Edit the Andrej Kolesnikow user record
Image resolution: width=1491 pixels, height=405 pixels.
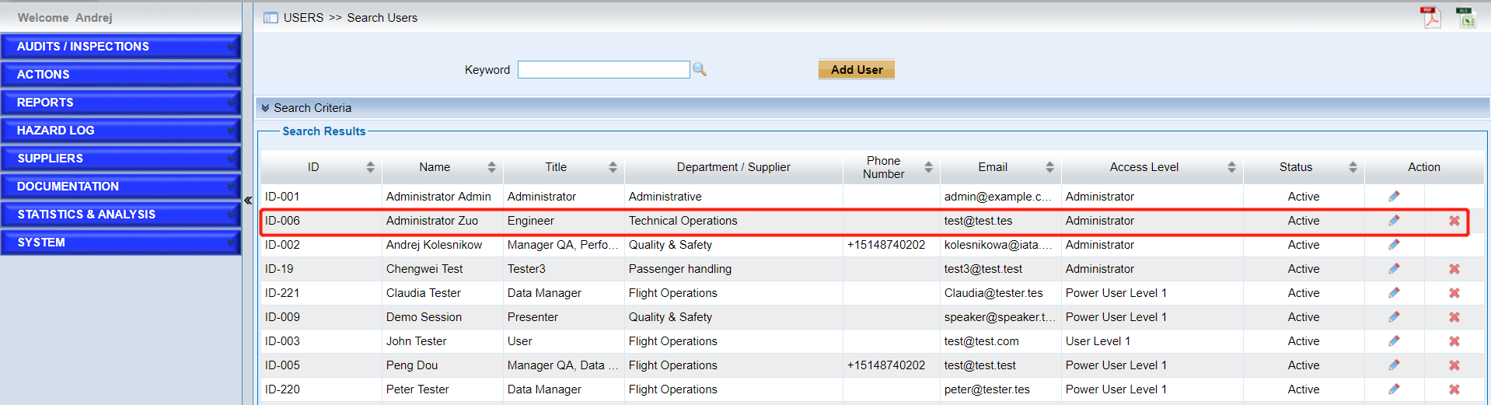click(x=1394, y=245)
